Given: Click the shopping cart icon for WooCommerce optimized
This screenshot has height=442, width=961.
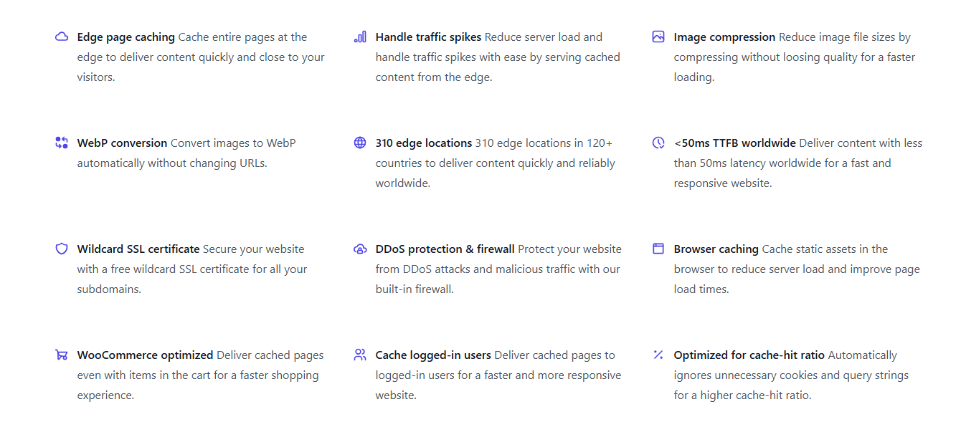Looking at the screenshot, I should [62, 355].
